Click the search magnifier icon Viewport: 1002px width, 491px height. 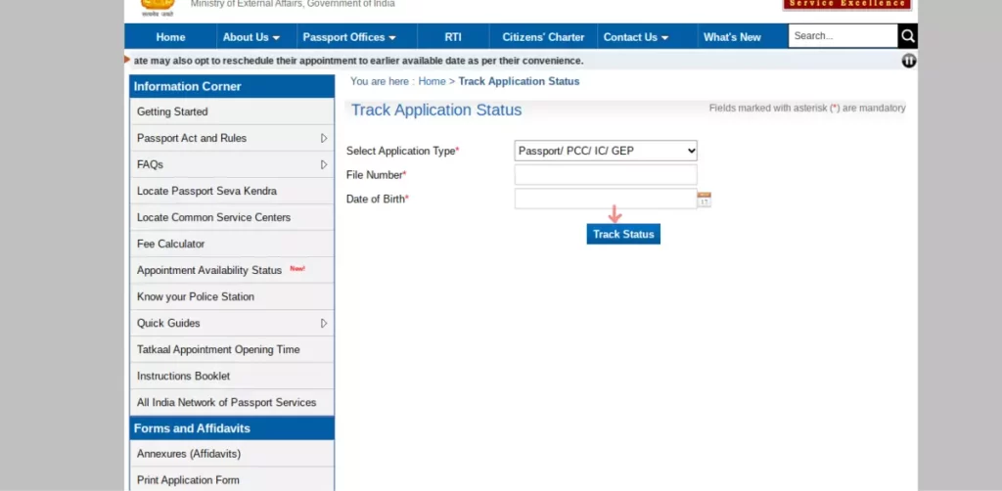tap(907, 36)
